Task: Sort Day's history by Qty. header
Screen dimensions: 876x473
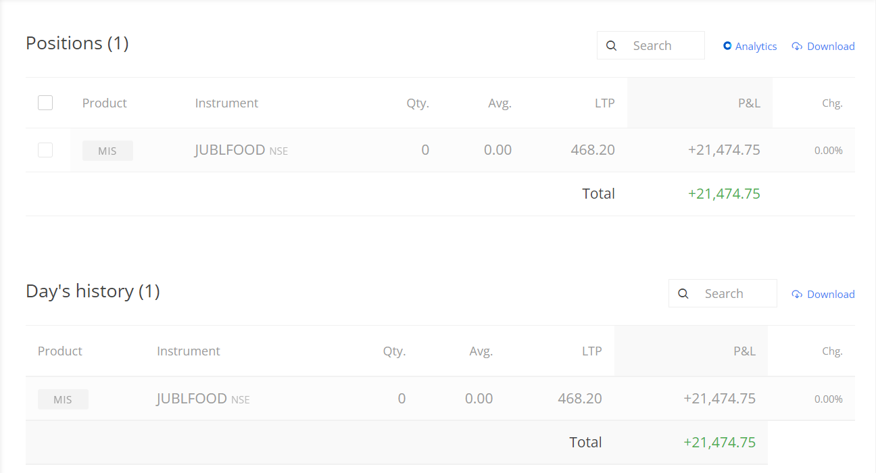Action: [x=394, y=351]
